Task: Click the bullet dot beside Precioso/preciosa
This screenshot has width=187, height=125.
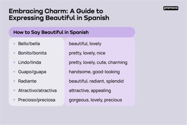Action: (14, 100)
